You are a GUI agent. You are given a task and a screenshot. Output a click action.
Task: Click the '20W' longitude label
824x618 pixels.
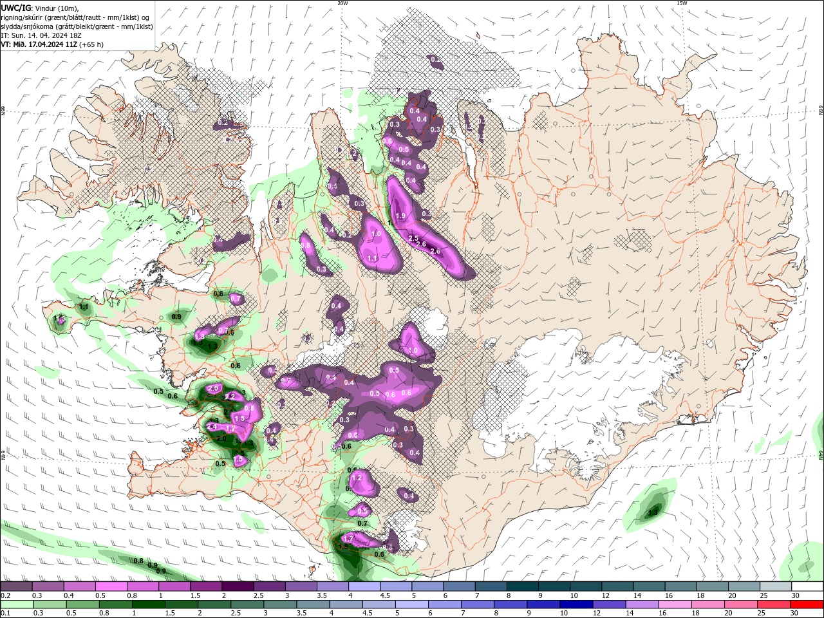[x=342, y=3]
